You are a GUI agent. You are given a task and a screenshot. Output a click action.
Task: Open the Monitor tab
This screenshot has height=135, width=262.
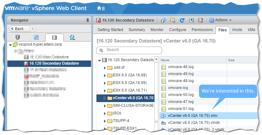[157, 30]
